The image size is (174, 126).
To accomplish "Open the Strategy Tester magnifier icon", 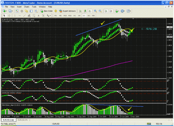I will (x=36, y=11).
